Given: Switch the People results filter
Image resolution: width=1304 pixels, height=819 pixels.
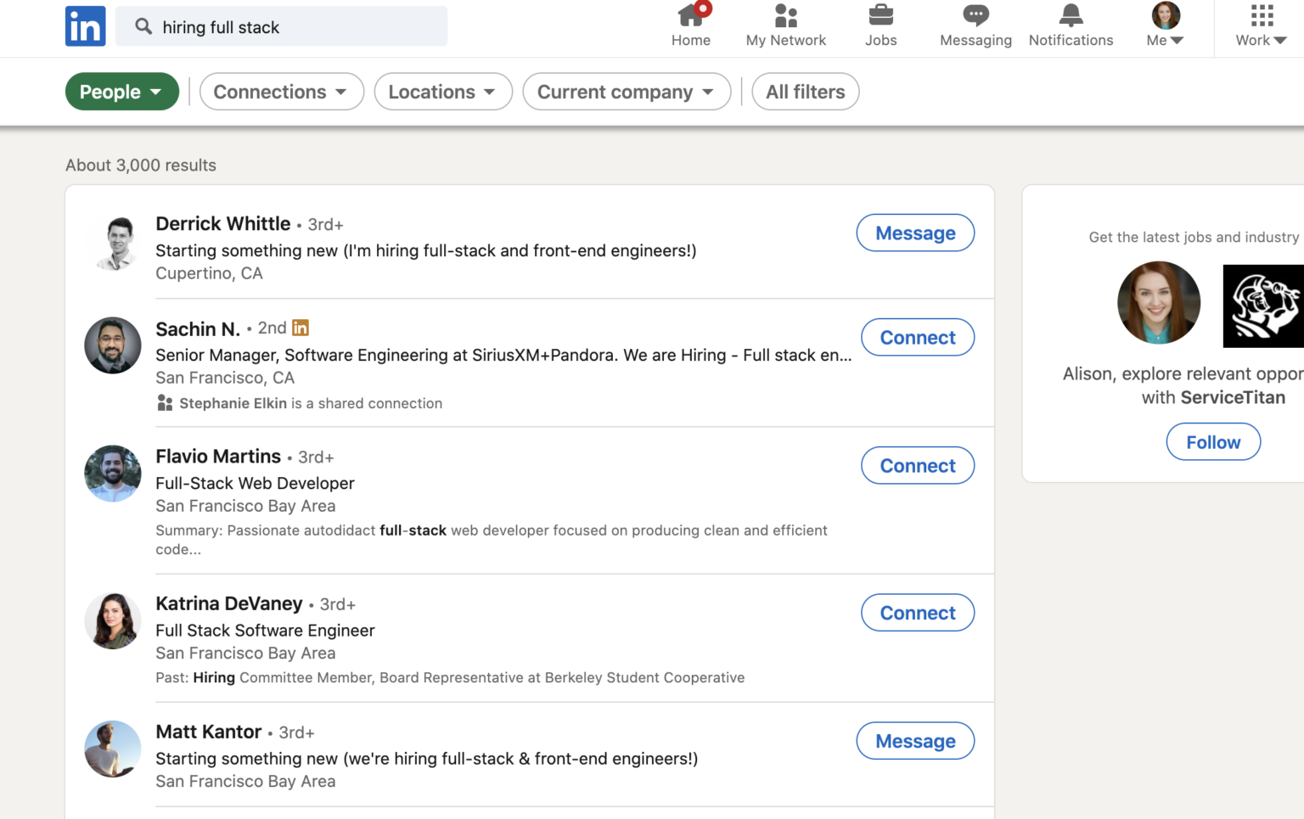Looking at the screenshot, I should coord(121,91).
